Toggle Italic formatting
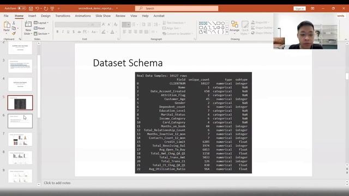The width and height of the screenshot is (349, 196). click(x=63, y=32)
